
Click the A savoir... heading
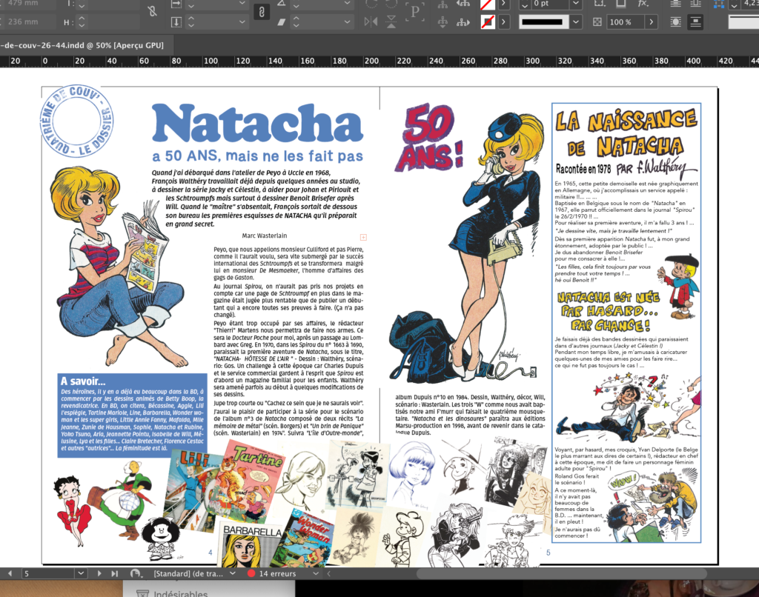tap(83, 381)
